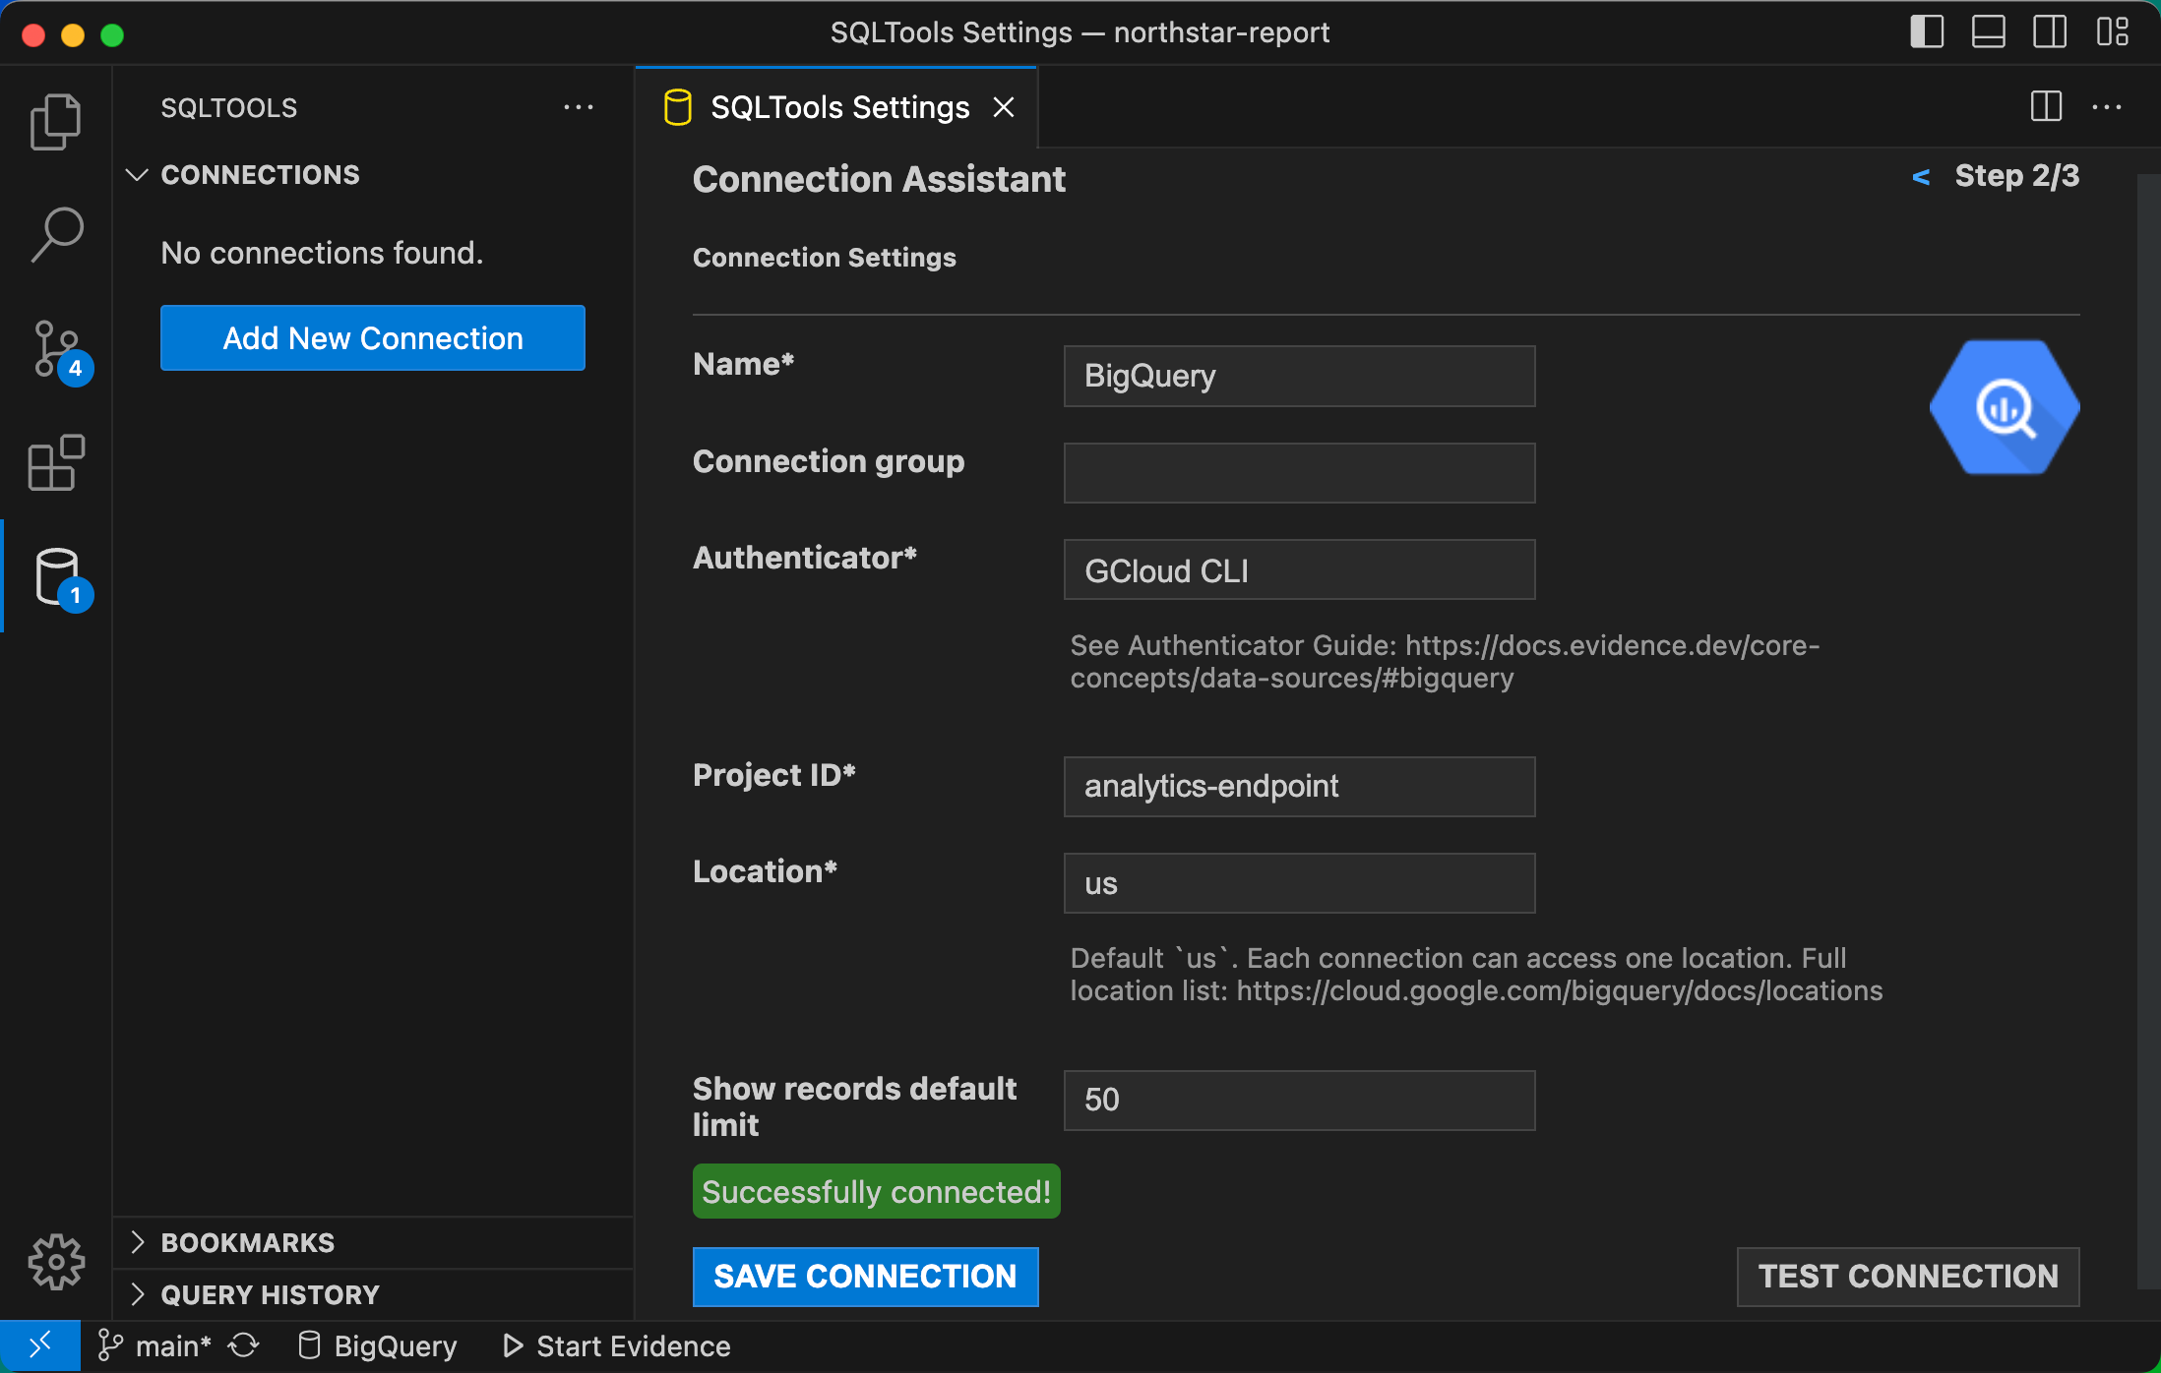Close the SQLTools Settings tab

point(1004,107)
